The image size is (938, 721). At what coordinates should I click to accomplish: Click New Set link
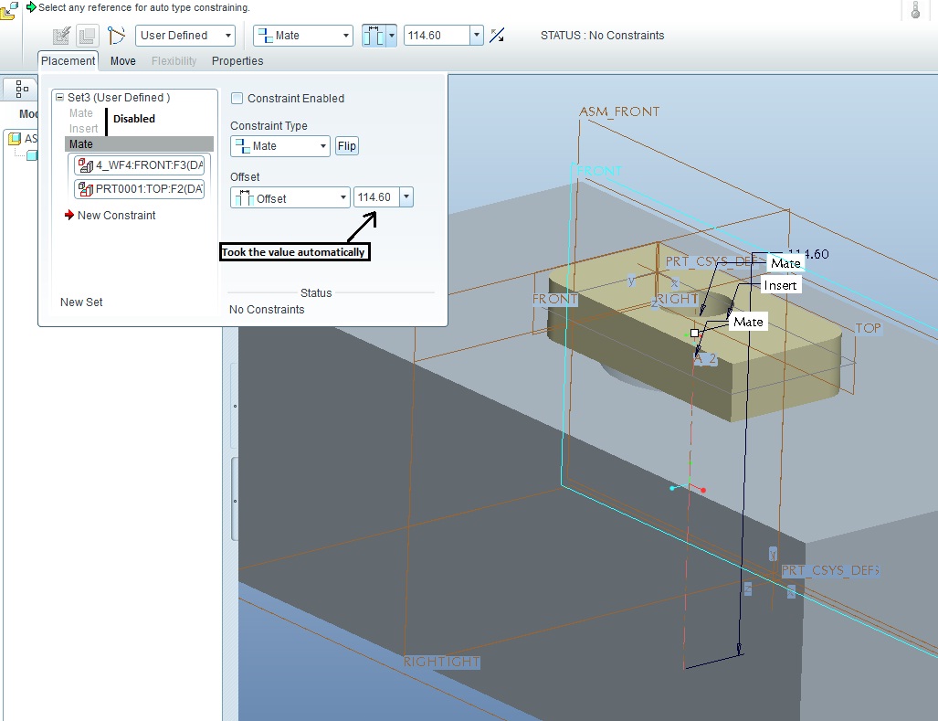(x=81, y=302)
